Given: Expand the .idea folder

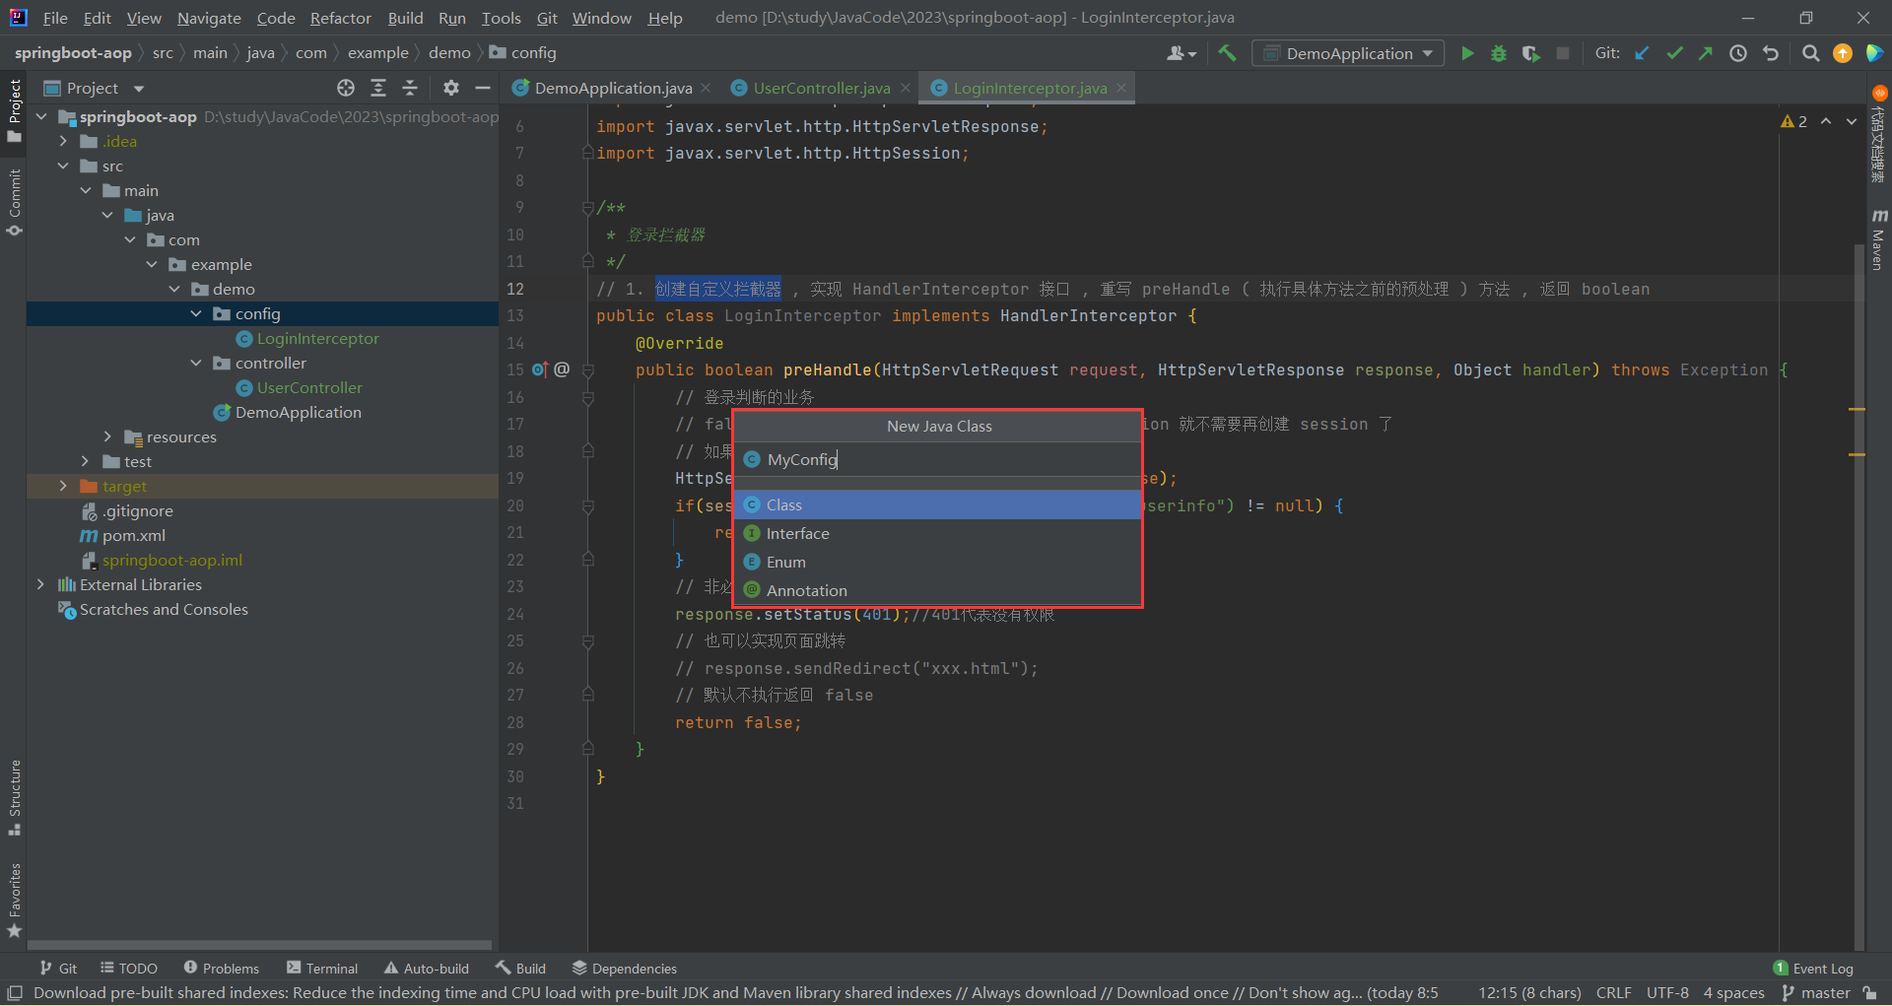Looking at the screenshot, I should pyautogui.click(x=63, y=141).
